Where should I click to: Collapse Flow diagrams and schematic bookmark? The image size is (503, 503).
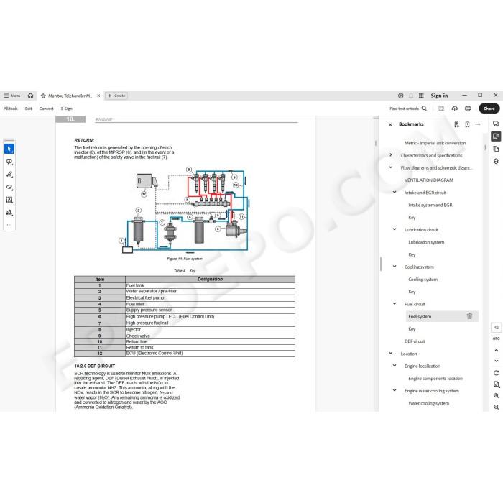[390, 167]
